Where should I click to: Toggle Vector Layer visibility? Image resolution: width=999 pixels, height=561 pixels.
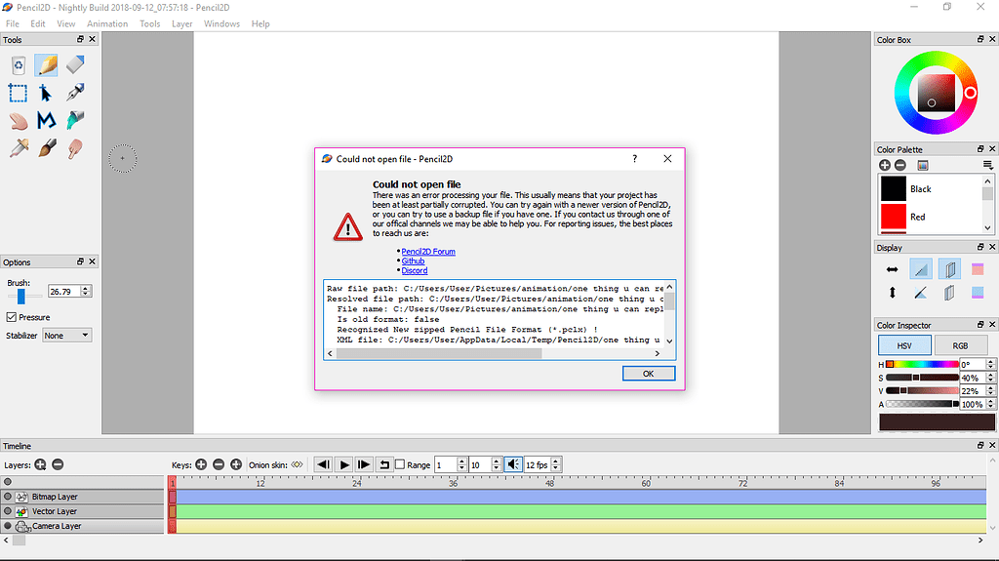8,510
